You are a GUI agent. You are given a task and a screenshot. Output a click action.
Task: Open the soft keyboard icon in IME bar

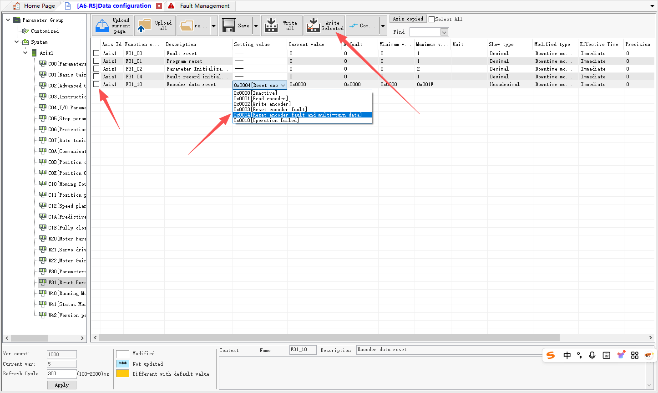pos(607,355)
